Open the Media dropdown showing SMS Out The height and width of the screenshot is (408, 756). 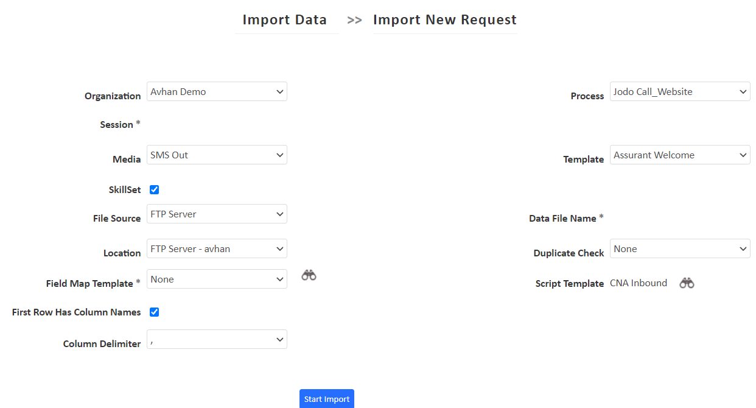216,155
